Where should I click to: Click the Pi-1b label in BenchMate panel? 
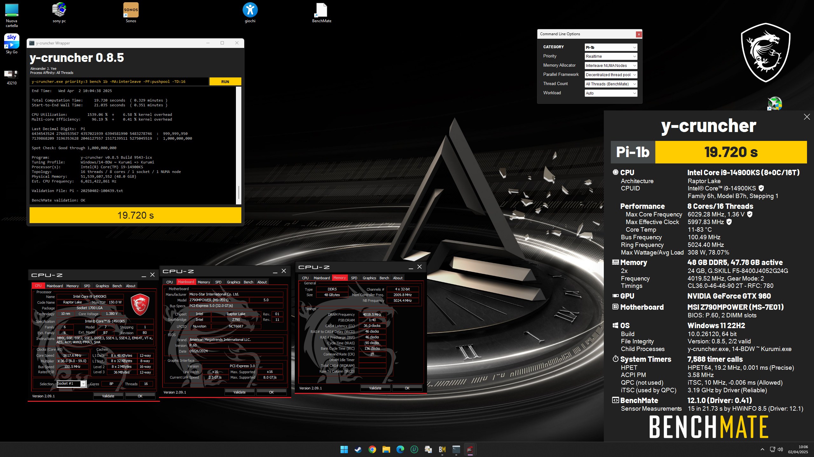633,152
